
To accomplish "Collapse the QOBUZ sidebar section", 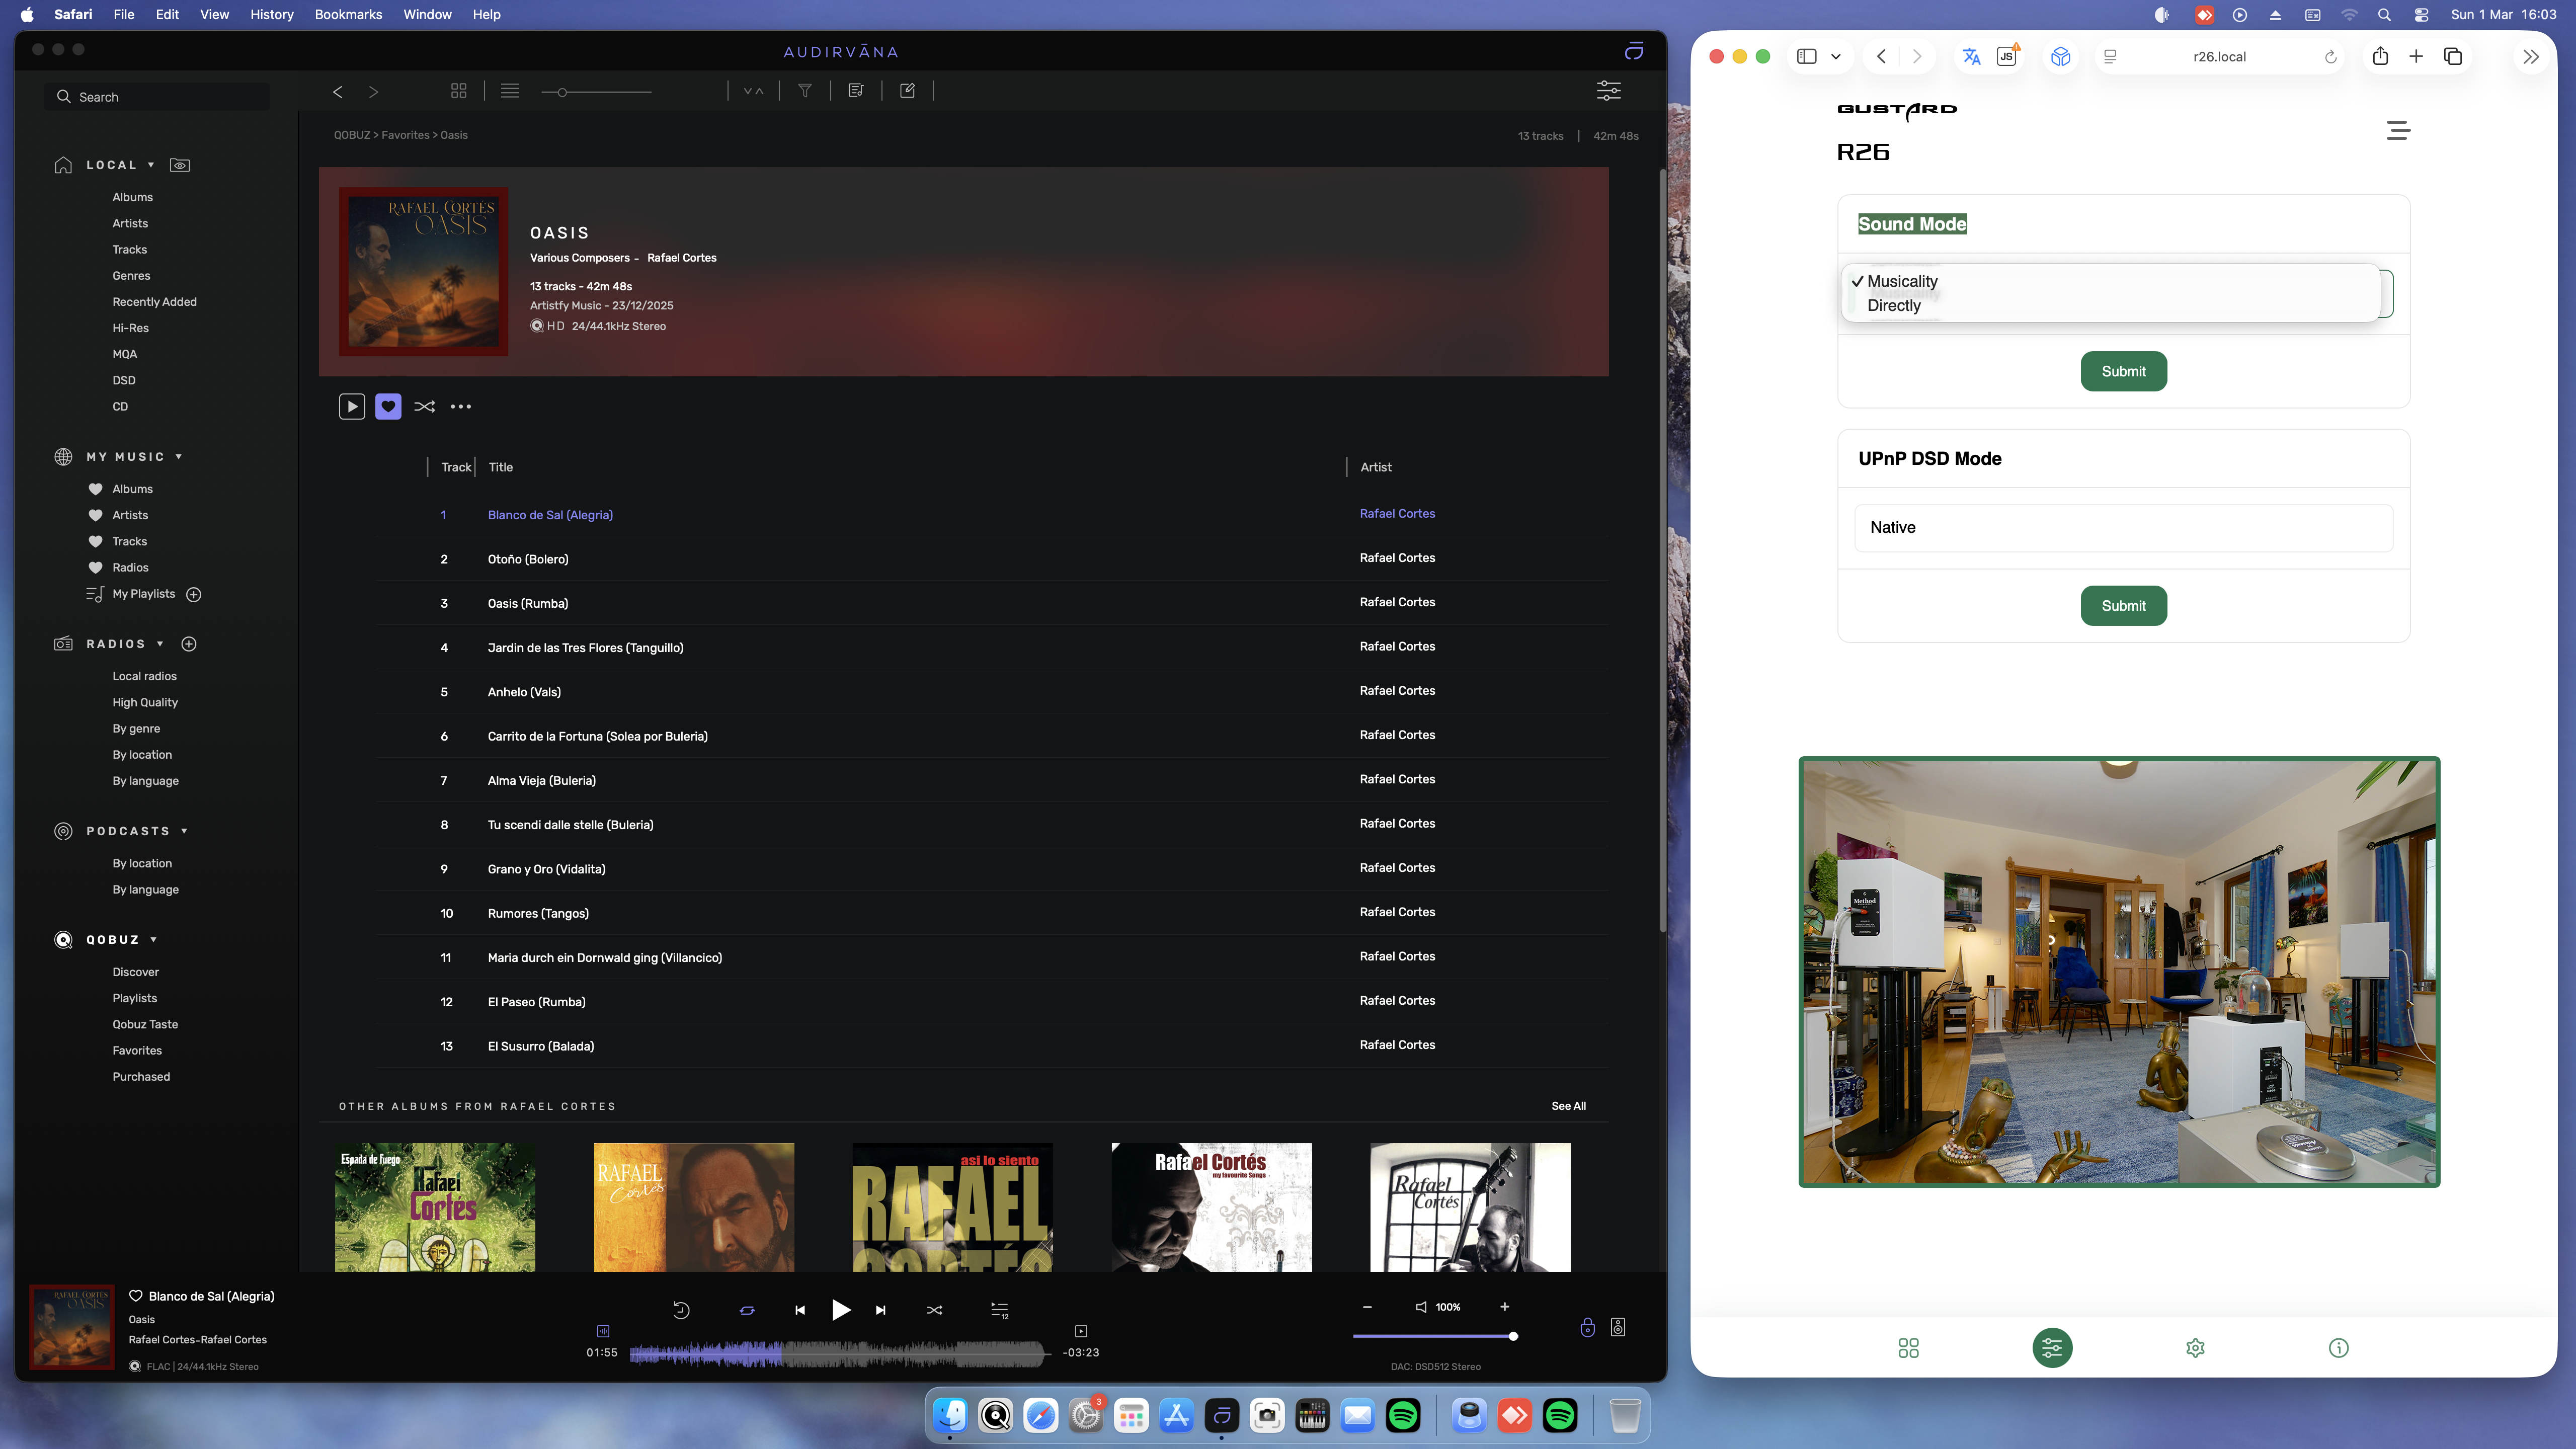I will click(153, 940).
